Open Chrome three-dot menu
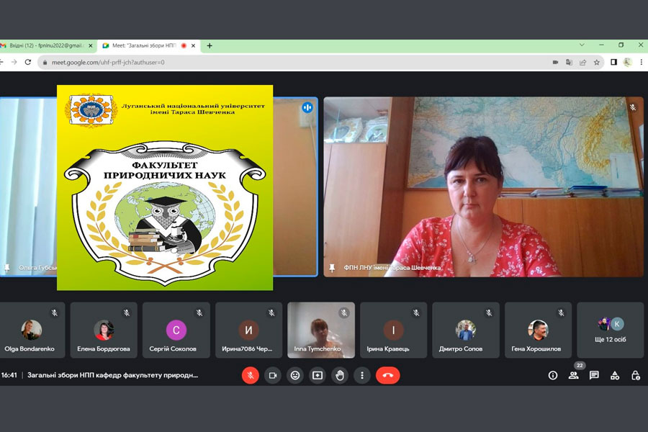648x432 pixels. (641, 62)
